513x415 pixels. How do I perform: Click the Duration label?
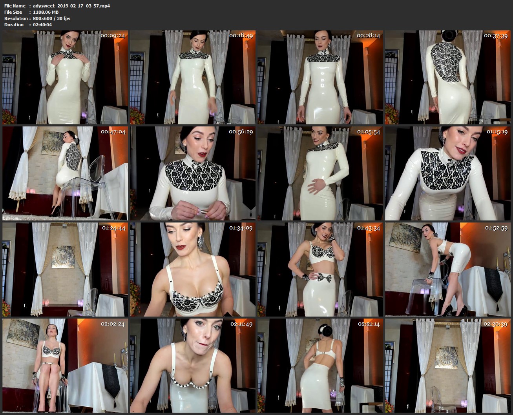tap(14, 25)
